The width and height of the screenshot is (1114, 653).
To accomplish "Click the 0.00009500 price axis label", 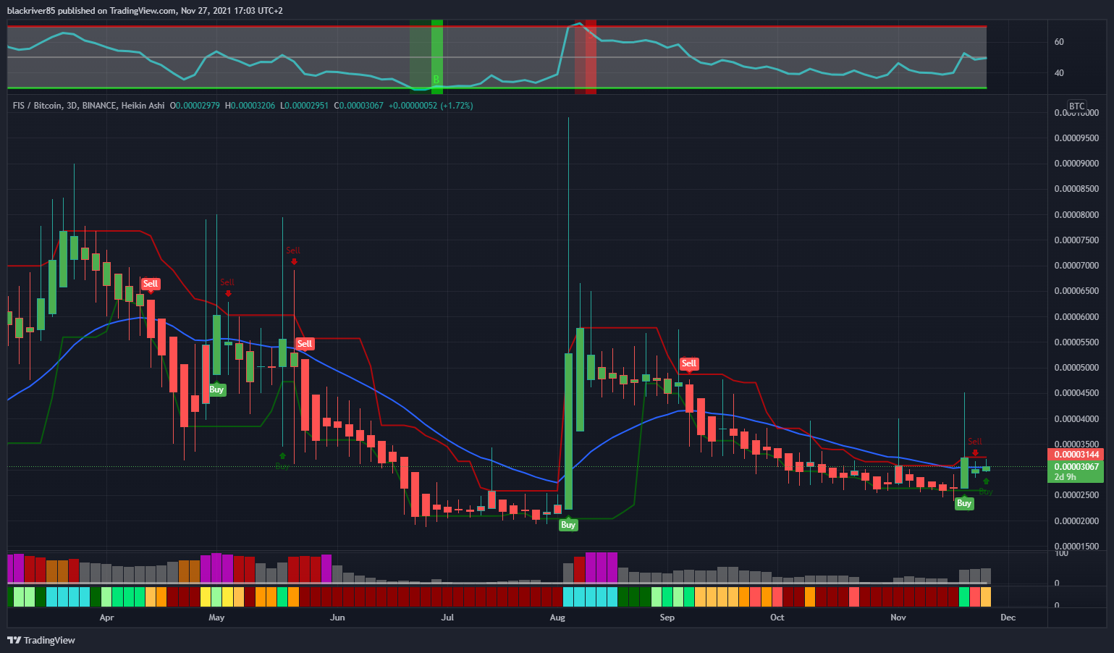I will [1076, 138].
